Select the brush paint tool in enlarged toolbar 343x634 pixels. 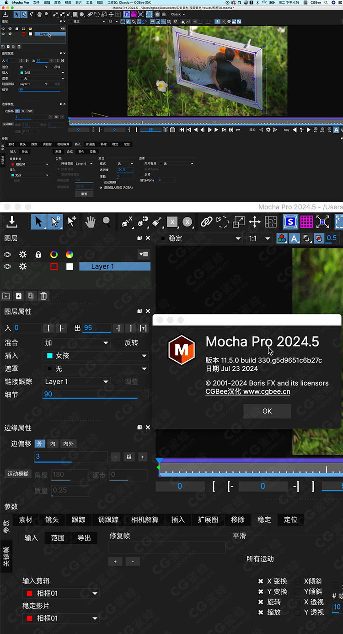click(157, 222)
